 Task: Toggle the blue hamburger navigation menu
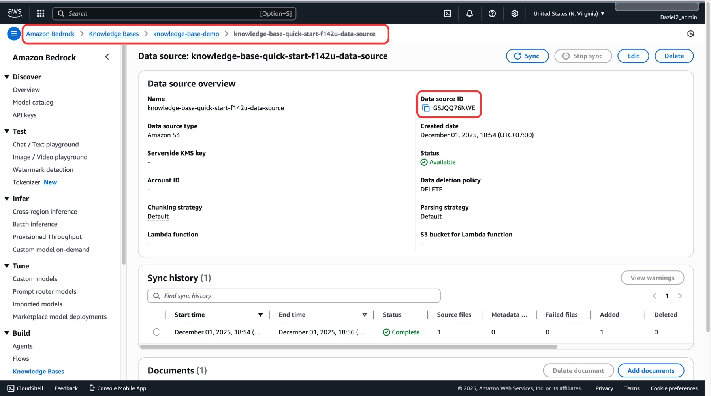[14, 34]
